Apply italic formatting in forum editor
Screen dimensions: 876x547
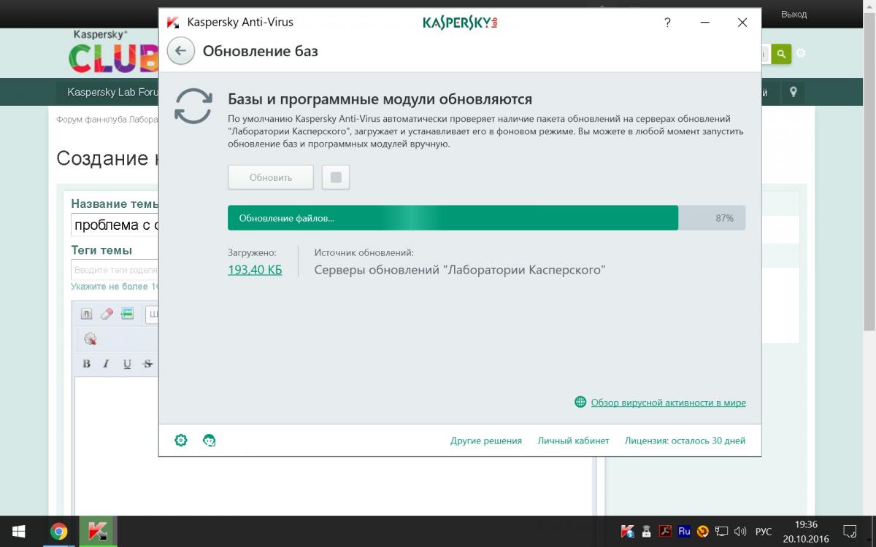point(106,364)
